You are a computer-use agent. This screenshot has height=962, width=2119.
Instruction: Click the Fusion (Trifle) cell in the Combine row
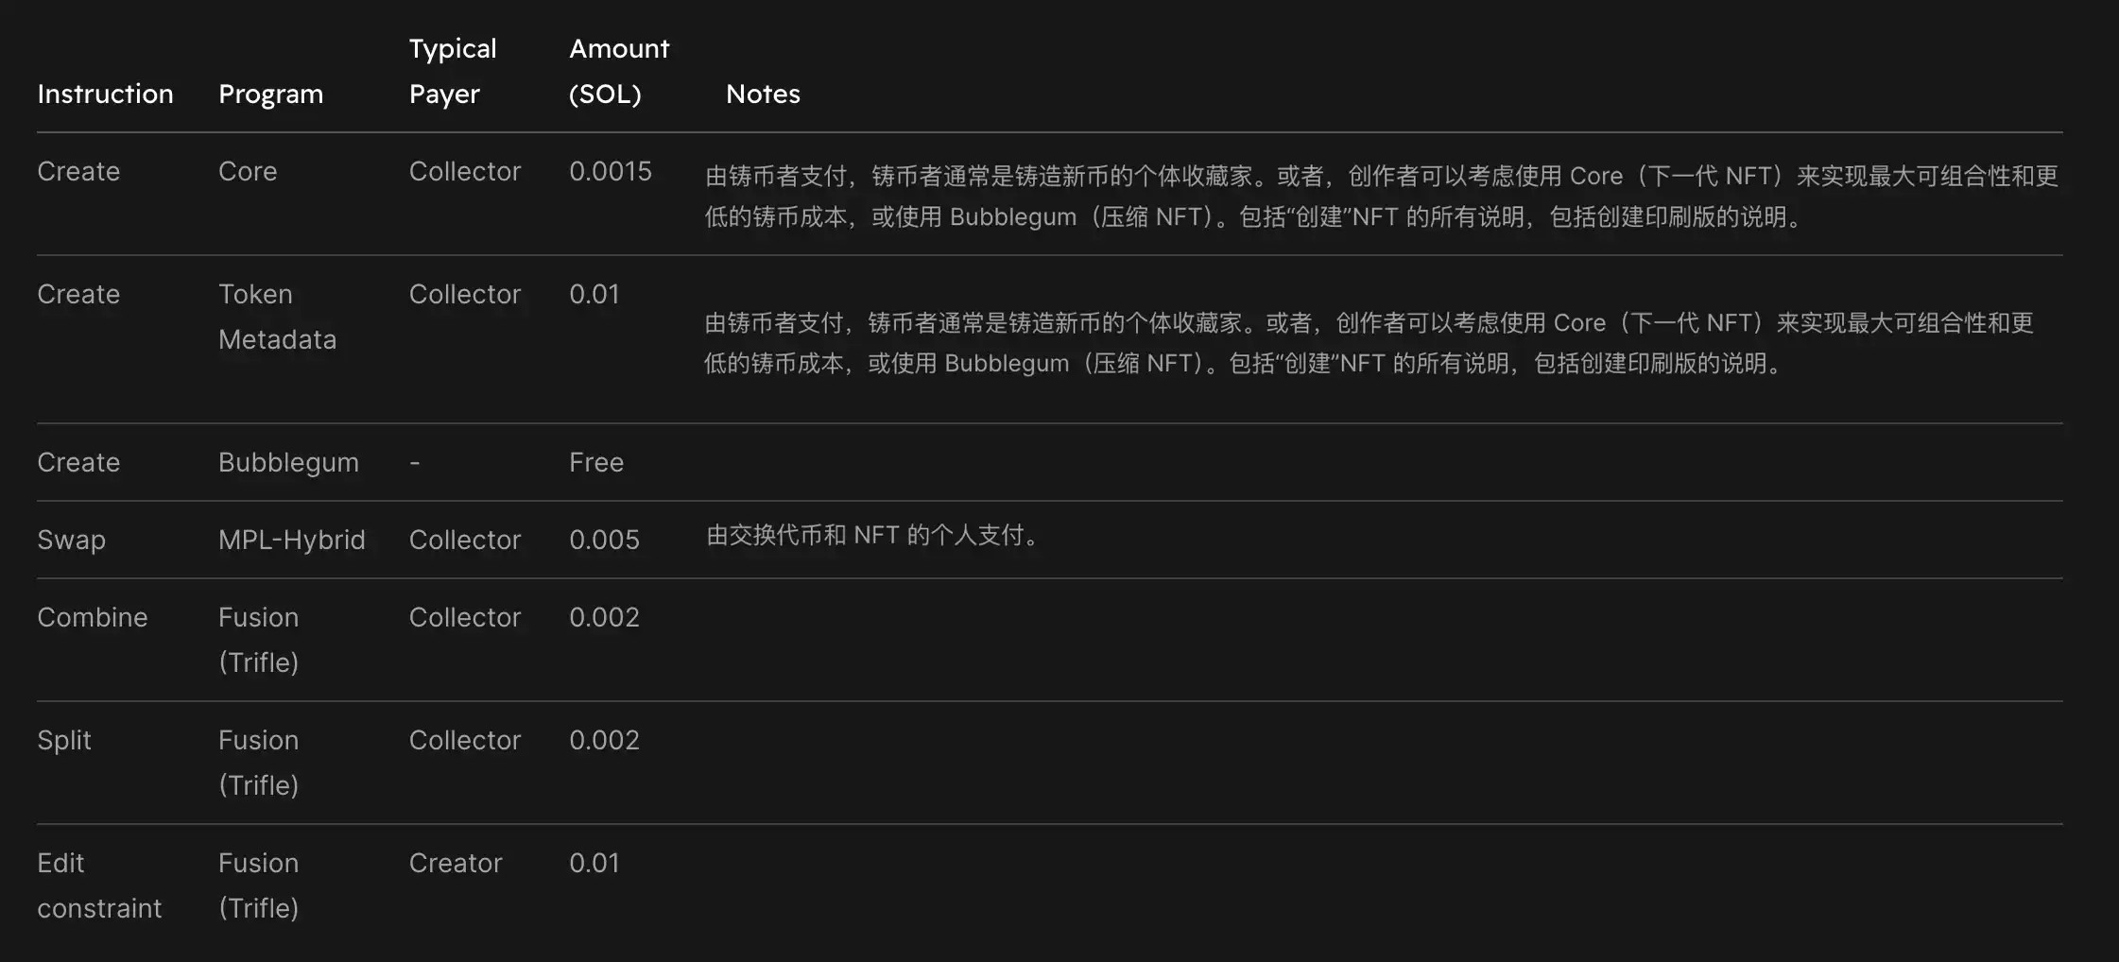pos(258,640)
